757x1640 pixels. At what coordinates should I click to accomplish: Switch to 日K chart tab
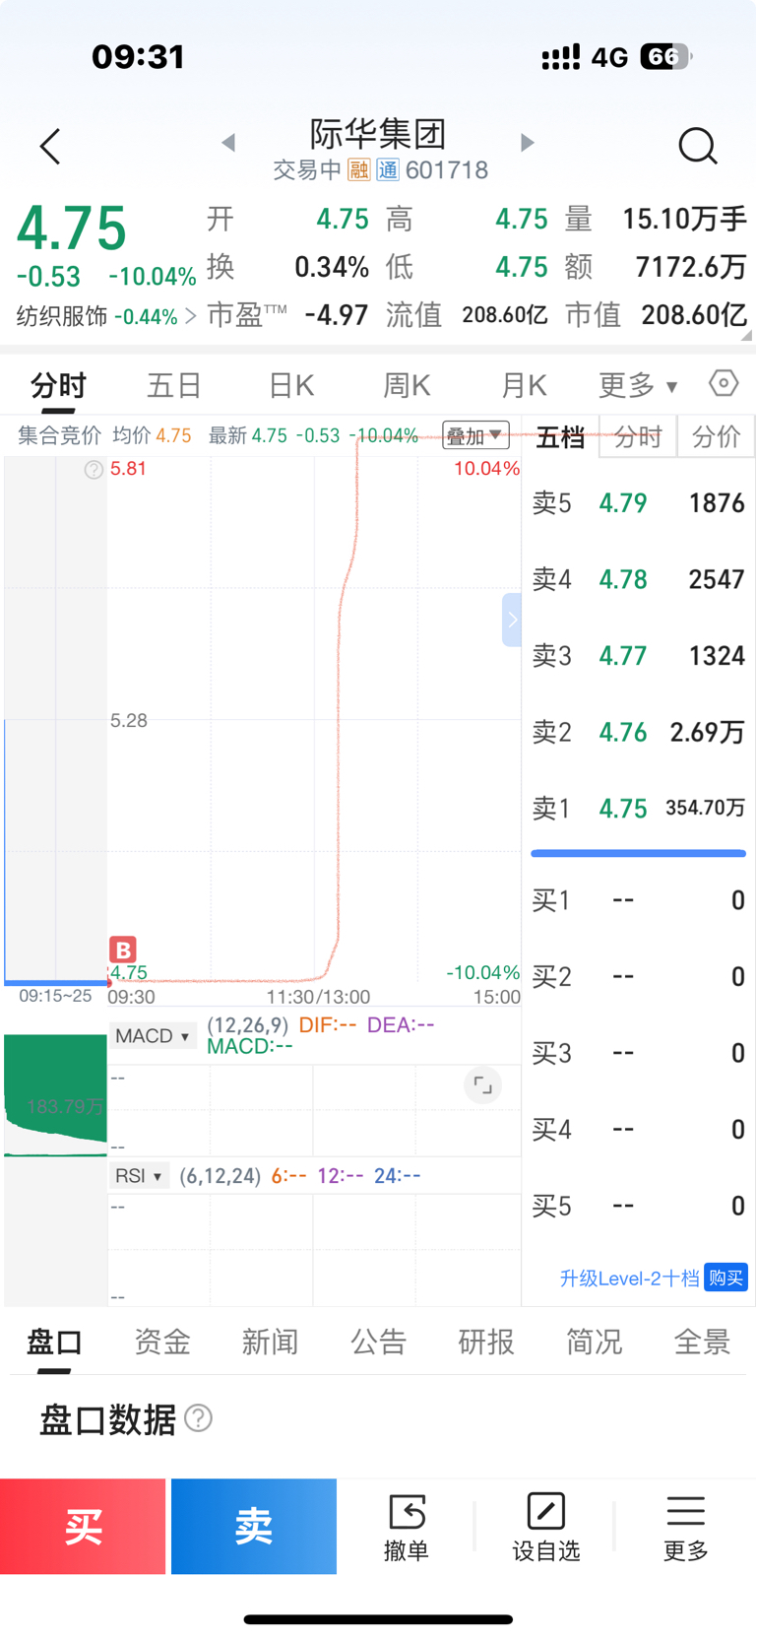(291, 385)
